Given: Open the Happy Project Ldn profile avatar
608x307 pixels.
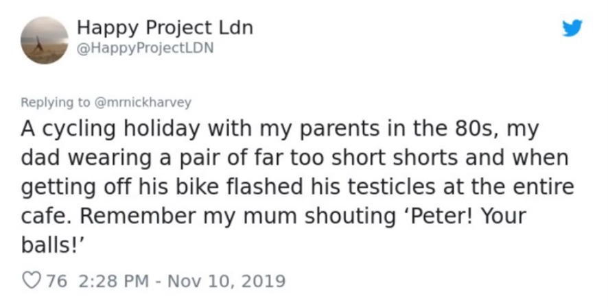Looking at the screenshot, I should 45,40.
